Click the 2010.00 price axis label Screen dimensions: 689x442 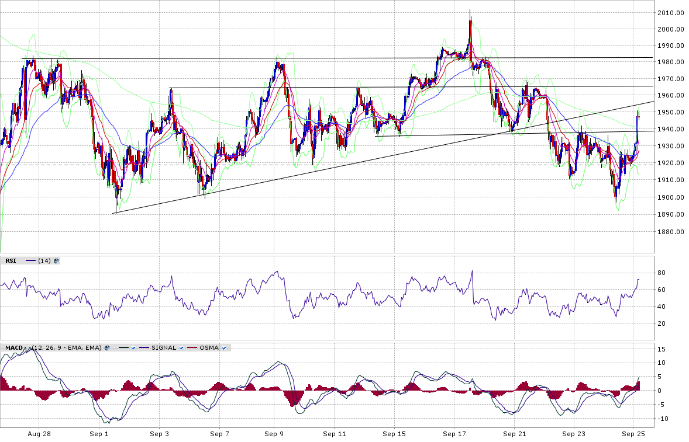(670, 13)
